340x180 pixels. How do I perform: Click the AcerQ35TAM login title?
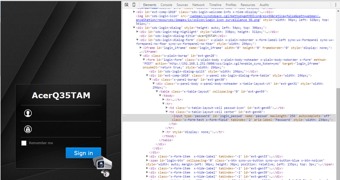point(61,95)
